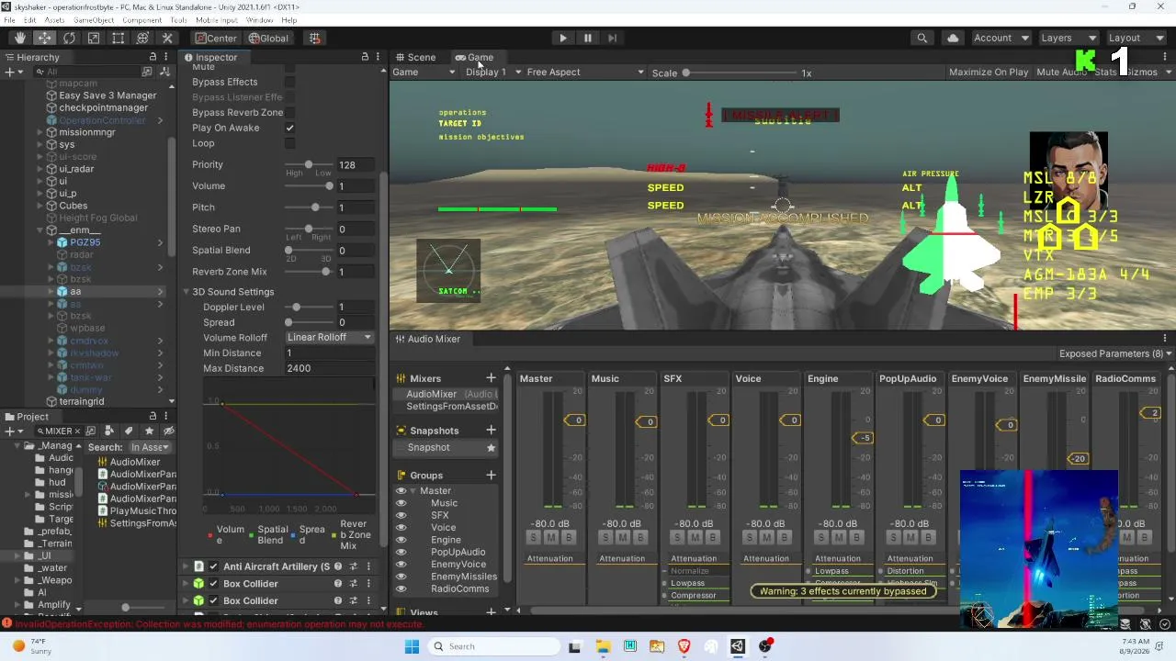Viewport: 1176px width, 661px height.
Task: Toggle grid snapping icon in toolbar
Action: click(314, 38)
